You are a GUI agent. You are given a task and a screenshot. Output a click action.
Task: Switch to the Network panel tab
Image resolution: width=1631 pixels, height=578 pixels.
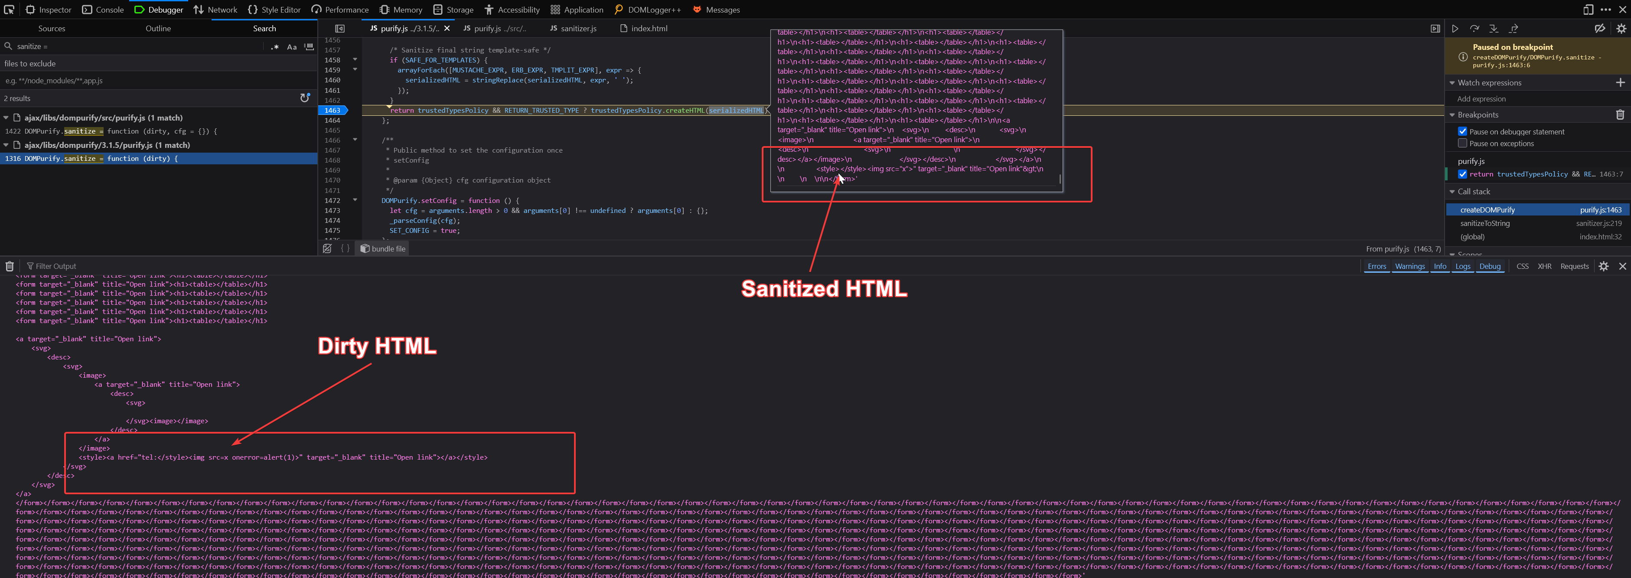click(x=215, y=10)
